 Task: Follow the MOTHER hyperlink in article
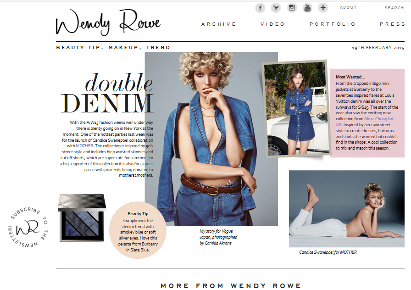[x=84, y=146]
